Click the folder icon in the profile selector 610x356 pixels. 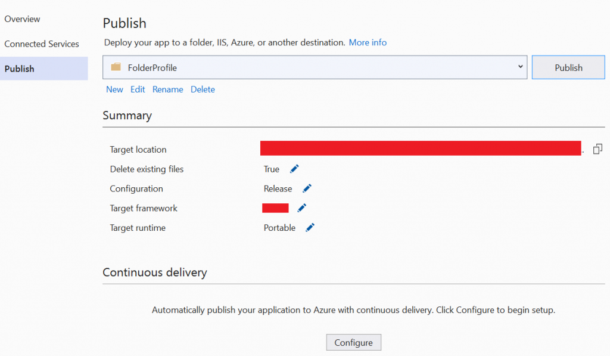pos(116,67)
